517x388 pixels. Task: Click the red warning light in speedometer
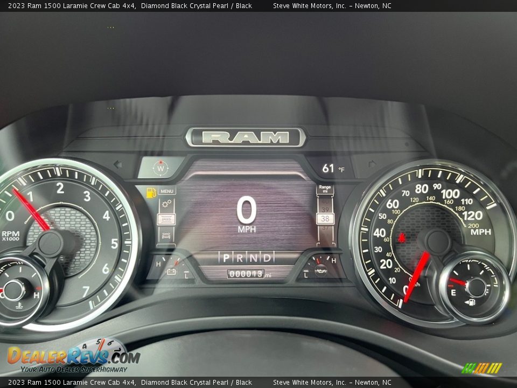pos(402,238)
